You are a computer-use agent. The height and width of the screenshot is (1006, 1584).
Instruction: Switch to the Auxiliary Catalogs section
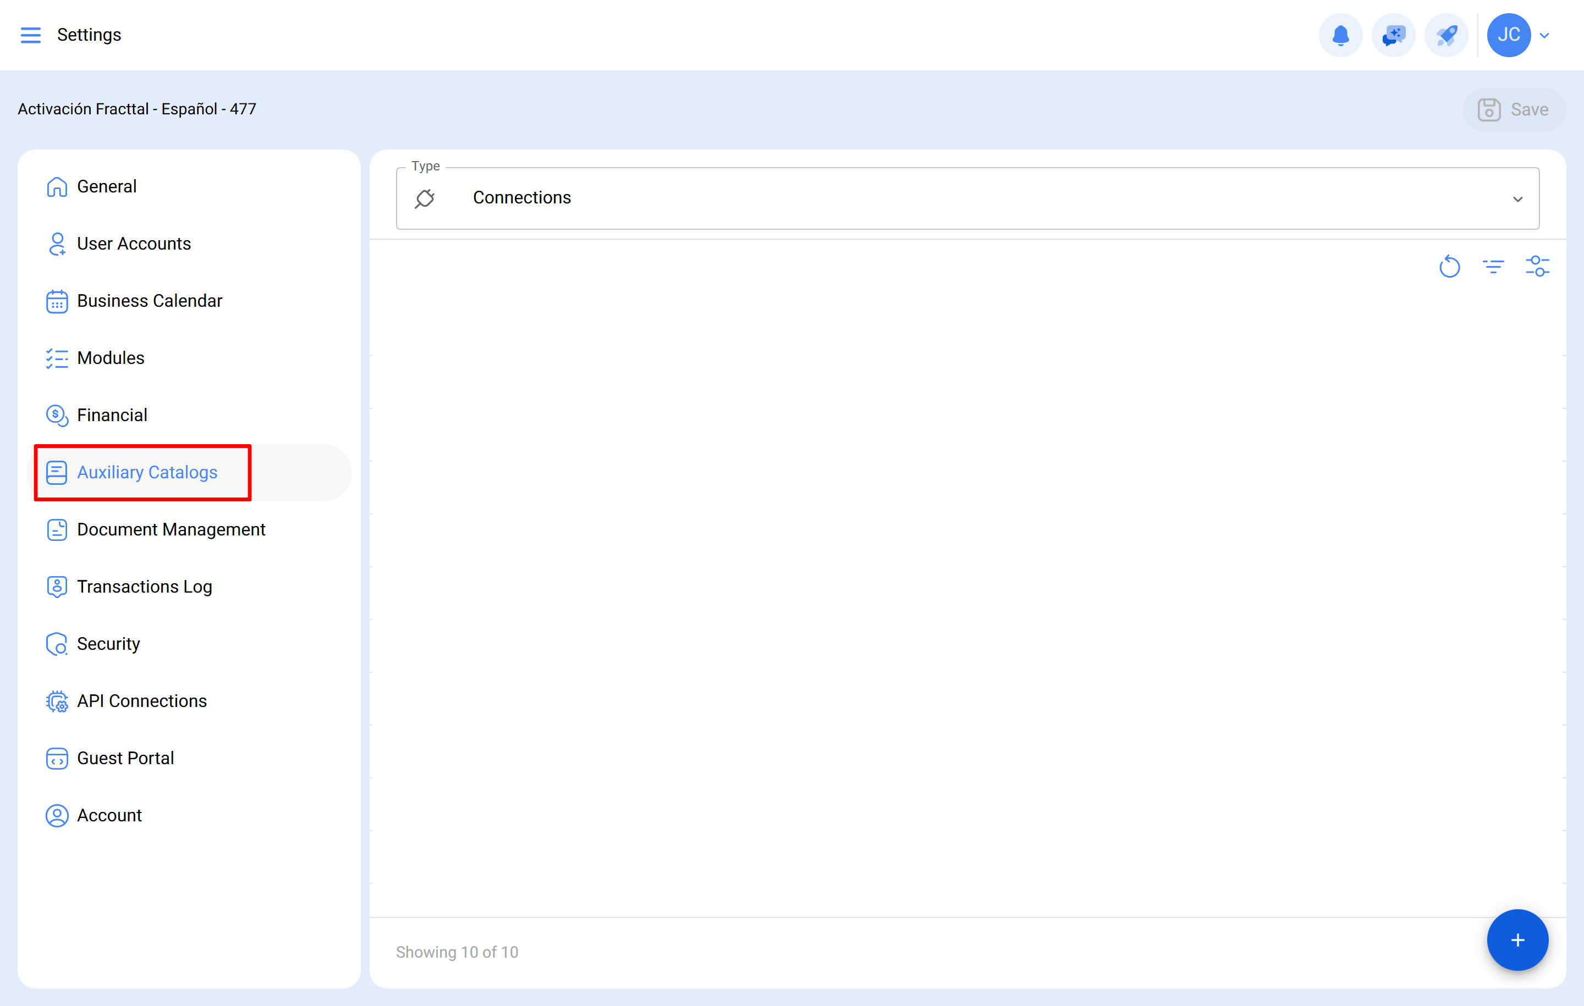tap(147, 472)
